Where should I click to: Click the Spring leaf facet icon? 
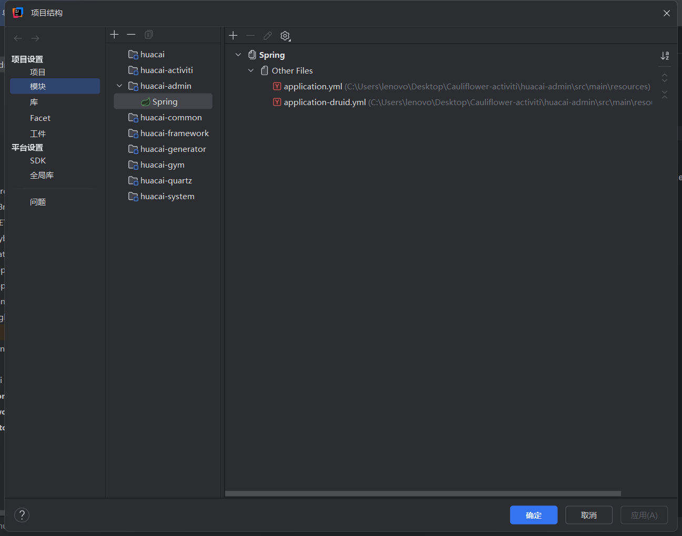(146, 102)
